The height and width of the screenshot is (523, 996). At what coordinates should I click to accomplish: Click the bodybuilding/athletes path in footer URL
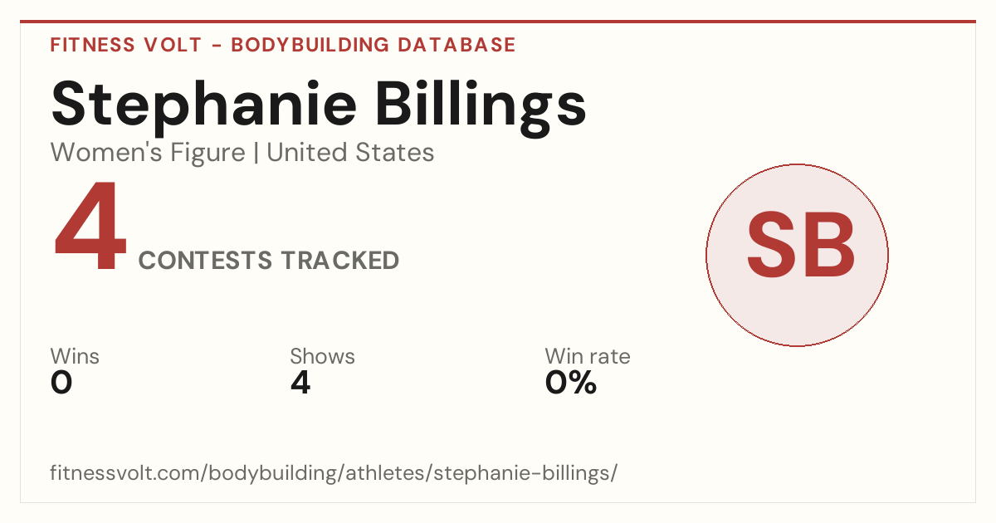[x=318, y=474]
